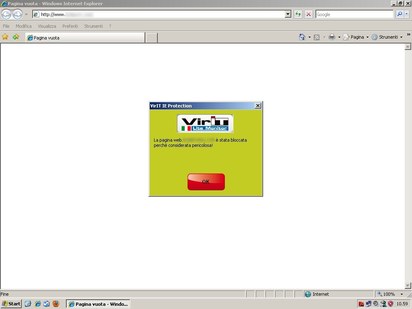Click the tray icon left of red shield
Viewport: 412px width, 309px height.
[383, 304]
